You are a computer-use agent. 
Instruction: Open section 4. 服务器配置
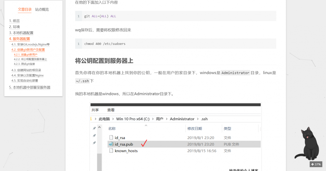[19, 39]
